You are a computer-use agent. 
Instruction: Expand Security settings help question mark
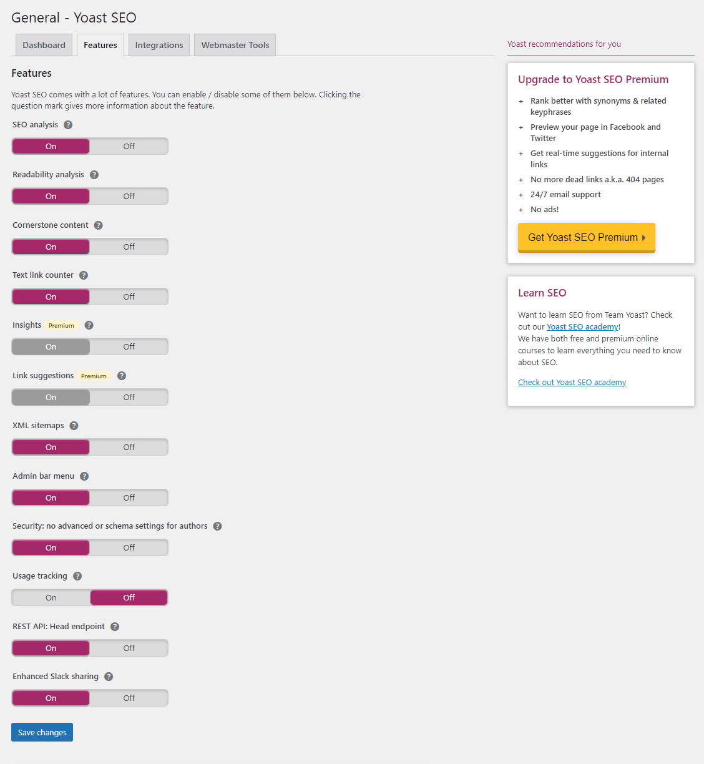coord(218,526)
